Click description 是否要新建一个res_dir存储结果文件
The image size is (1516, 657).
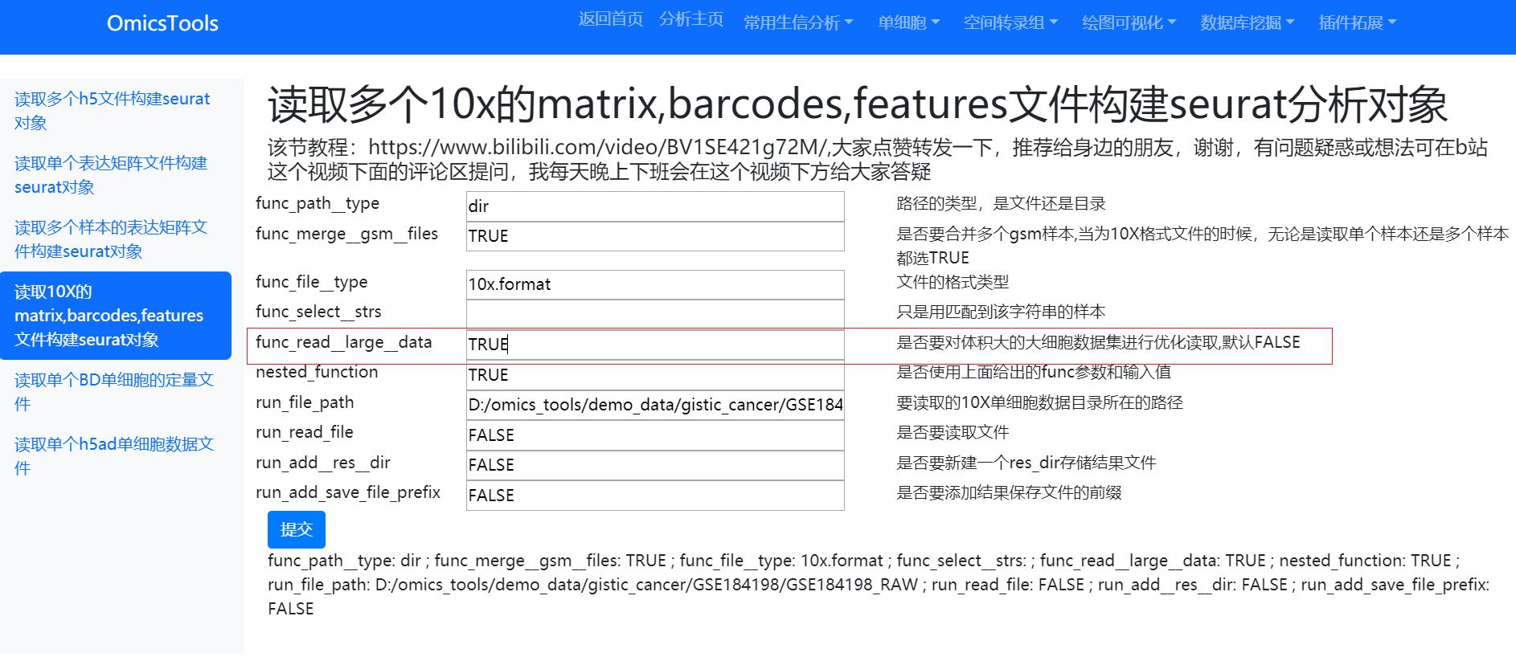(1026, 463)
